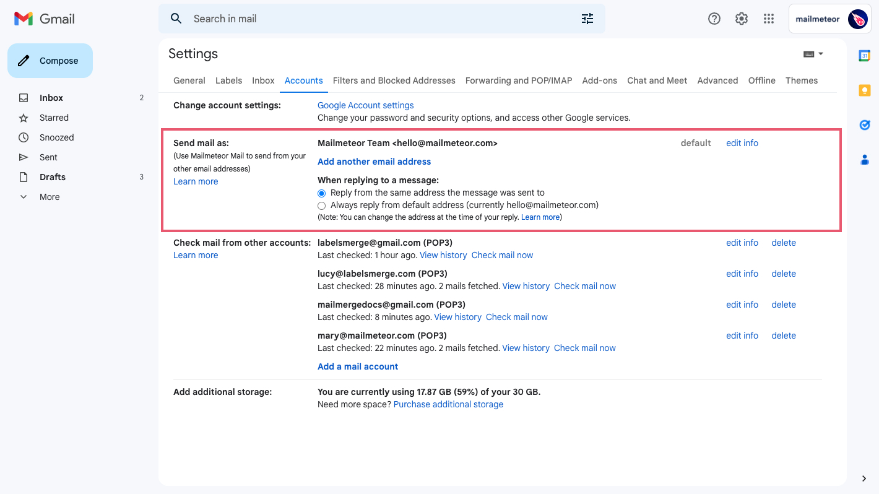879x494 pixels.
Task: Select Reply from the same address option
Action: [x=322, y=193]
